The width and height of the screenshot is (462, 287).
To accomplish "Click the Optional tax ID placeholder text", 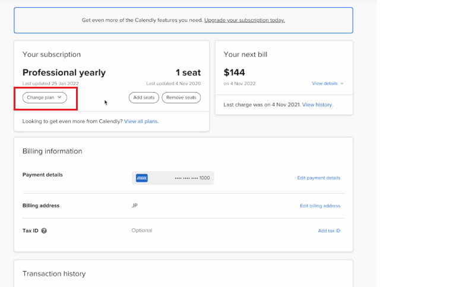I will point(142,231).
